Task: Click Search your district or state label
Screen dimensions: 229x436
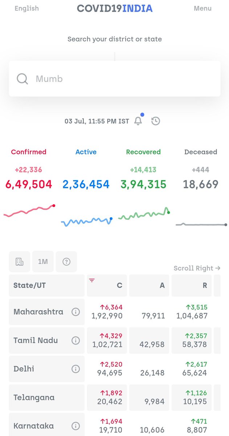Action: pyautogui.click(x=115, y=39)
